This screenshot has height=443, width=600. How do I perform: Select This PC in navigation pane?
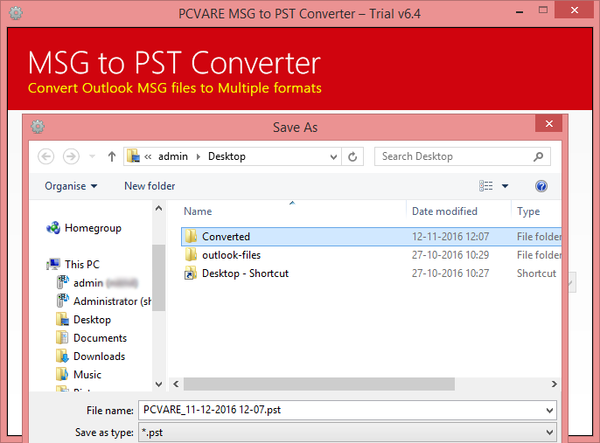(x=82, y=265)
